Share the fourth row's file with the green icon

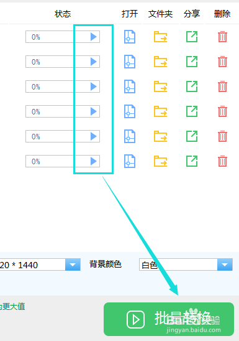coord(192,111)
